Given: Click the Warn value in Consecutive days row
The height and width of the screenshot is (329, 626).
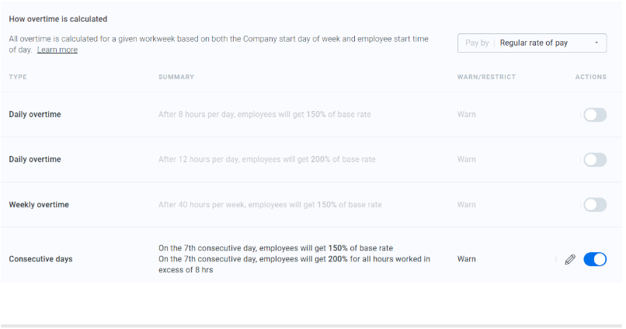Looking at the screenshot, I should click(466, 259).
